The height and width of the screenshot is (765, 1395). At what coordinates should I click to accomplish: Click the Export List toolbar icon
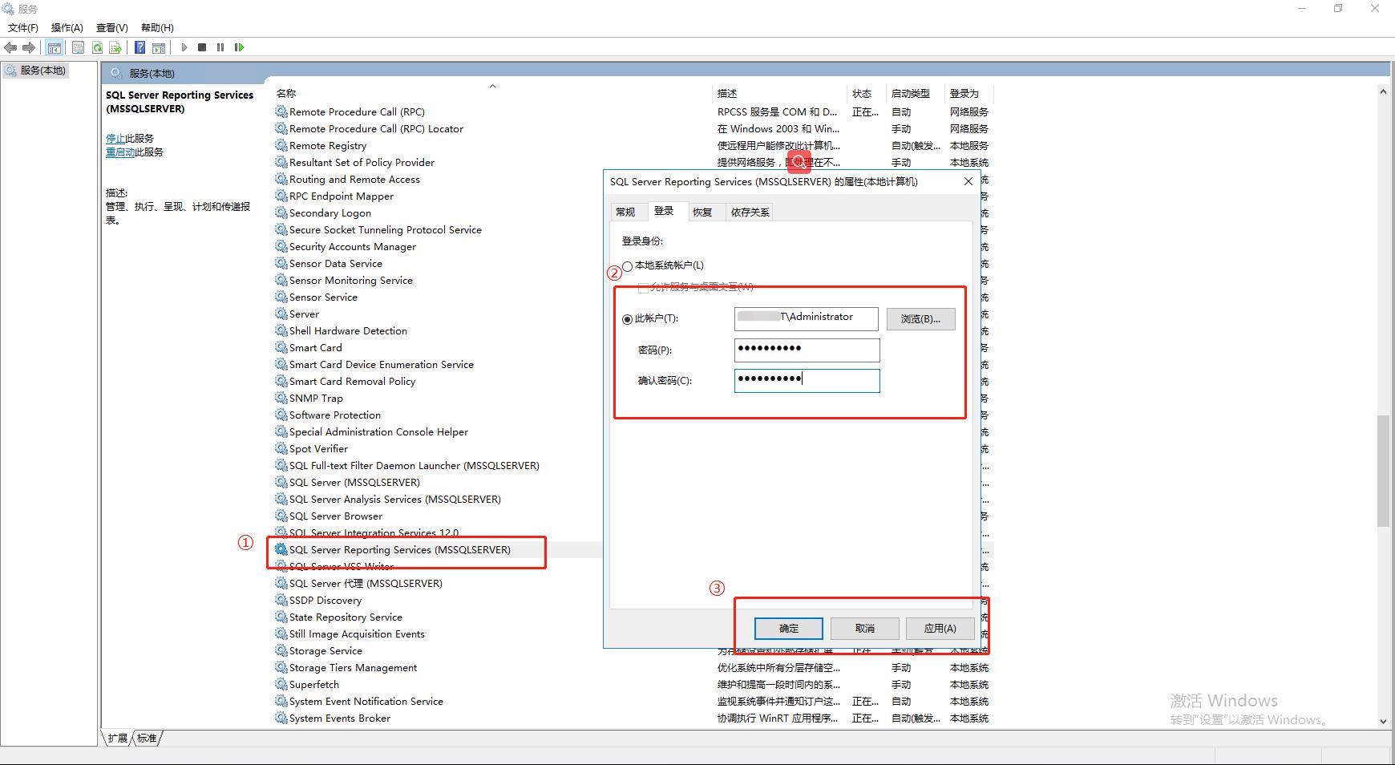pos(115,47)
